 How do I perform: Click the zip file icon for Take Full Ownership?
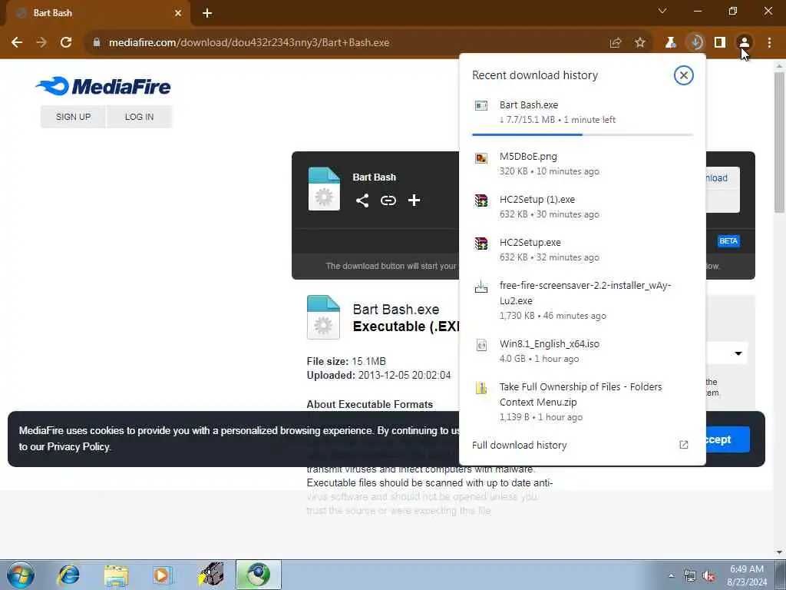coord(481,388)
